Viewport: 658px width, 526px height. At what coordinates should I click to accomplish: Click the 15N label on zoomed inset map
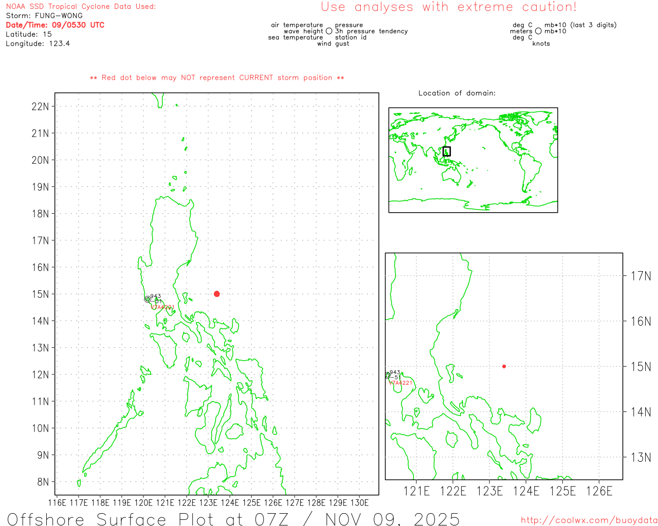(x=641, y=367)
